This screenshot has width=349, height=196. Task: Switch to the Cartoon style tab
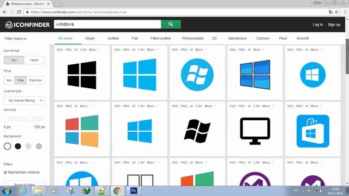pyautogui.click(x=263, y=38)
